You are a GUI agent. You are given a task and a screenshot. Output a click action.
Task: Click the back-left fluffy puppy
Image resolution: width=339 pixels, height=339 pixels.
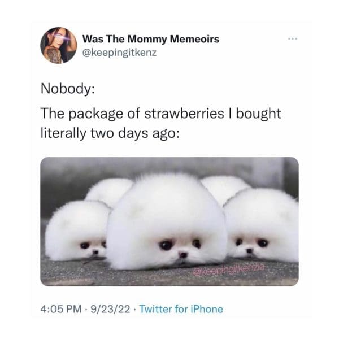pos(109,190)
